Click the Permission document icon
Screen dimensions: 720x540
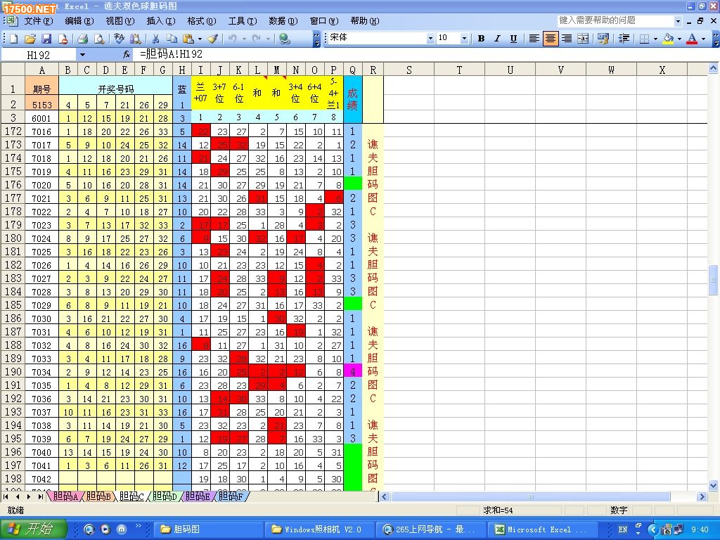point(63,39)
